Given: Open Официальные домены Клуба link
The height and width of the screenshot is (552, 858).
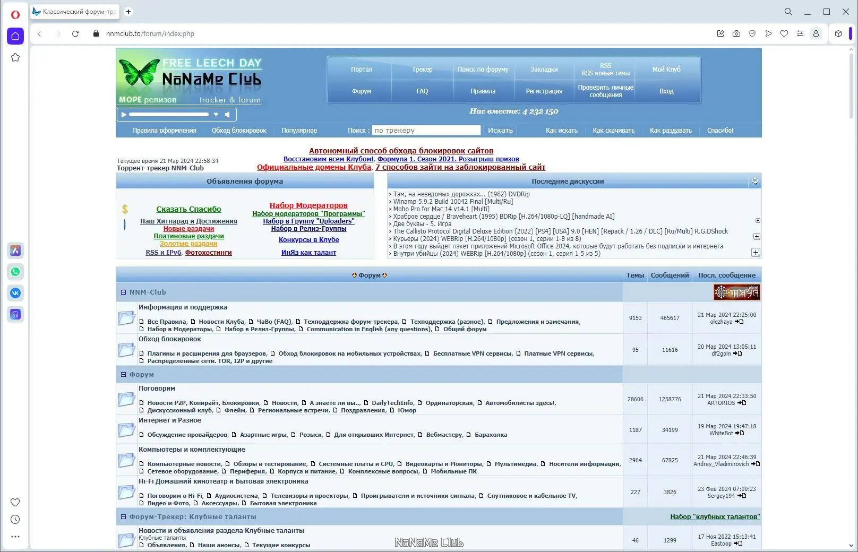Looking at the screenshot, I should (314, 167).
